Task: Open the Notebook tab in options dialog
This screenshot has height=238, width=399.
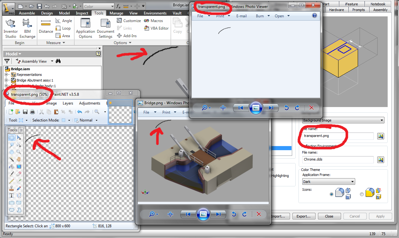Action: pos(378,4)
